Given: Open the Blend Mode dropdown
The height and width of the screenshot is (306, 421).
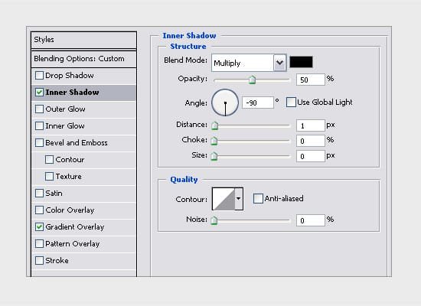Looking at the screenshot, I should (249, 63).
